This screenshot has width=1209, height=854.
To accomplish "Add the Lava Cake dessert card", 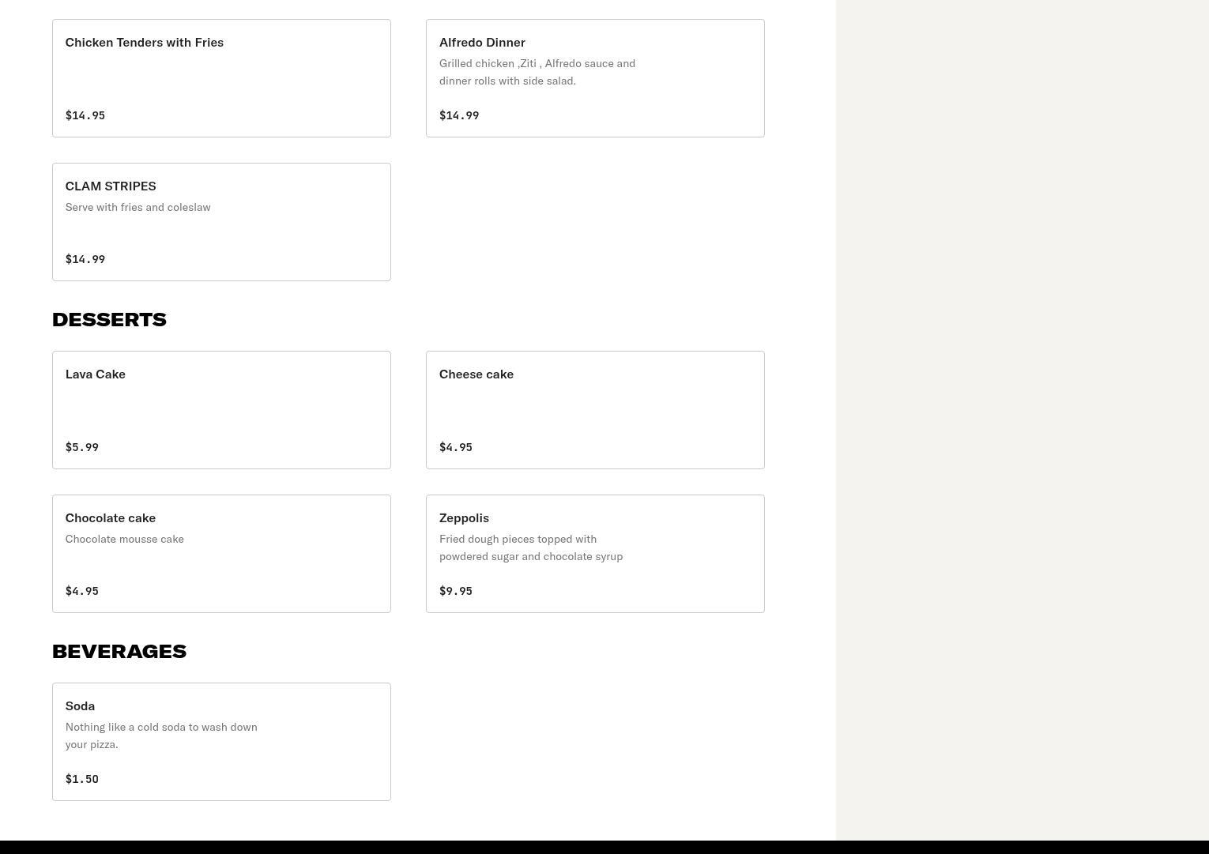I will pyautogui.click(x=221, y=410).
